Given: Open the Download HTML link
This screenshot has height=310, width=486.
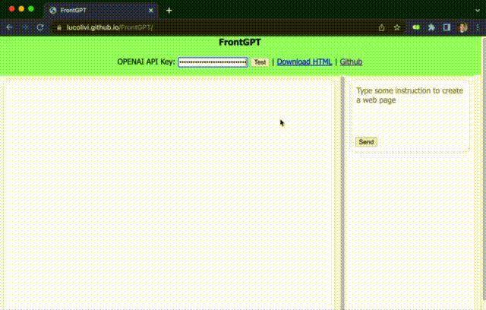Looking at the screenshot, I should (305, 62).
